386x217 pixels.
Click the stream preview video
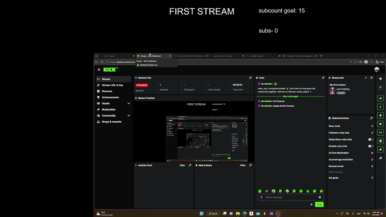point(194,131)
